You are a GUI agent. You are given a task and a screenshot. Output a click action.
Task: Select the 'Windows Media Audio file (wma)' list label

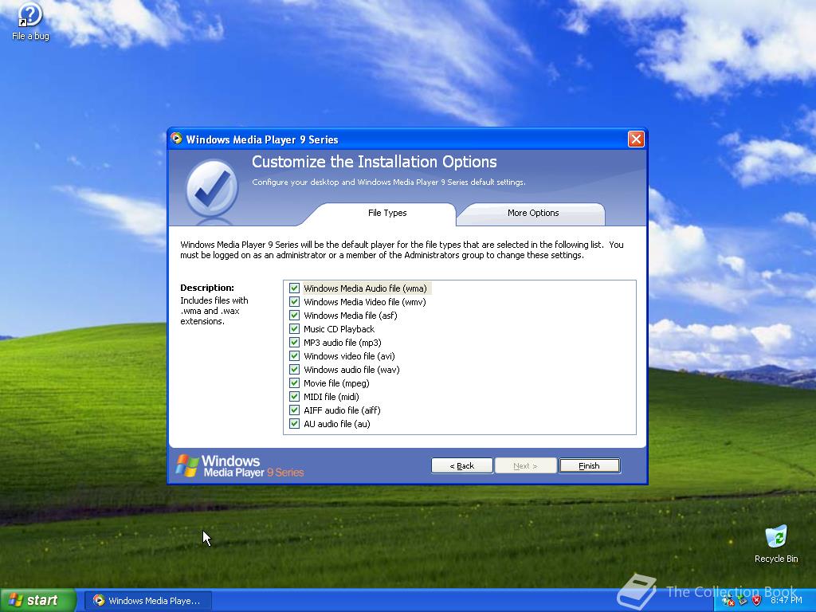[x=365, y=288]
